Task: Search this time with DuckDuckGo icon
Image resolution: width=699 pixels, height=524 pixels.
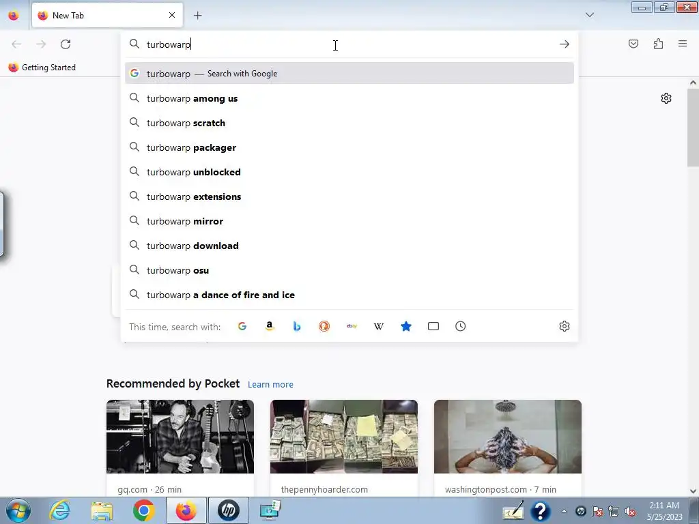Action: (324, 326)
